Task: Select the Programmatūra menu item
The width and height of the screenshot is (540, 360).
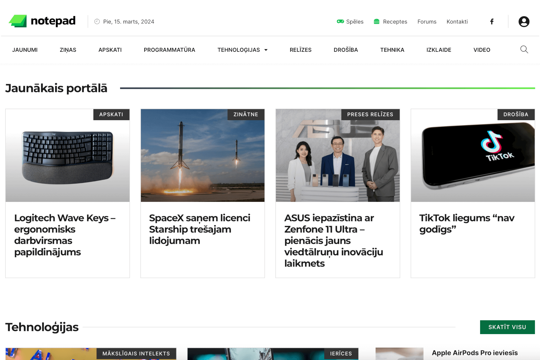Action: pos(169,50)
